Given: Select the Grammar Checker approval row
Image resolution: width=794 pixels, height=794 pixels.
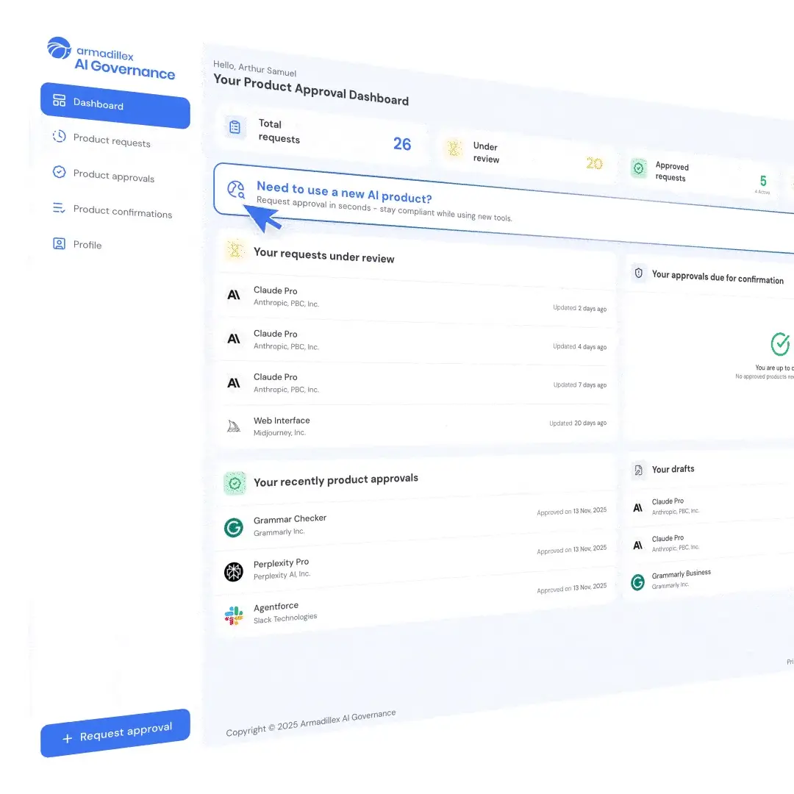Looking at the screenshot, I should coord(415,522).
